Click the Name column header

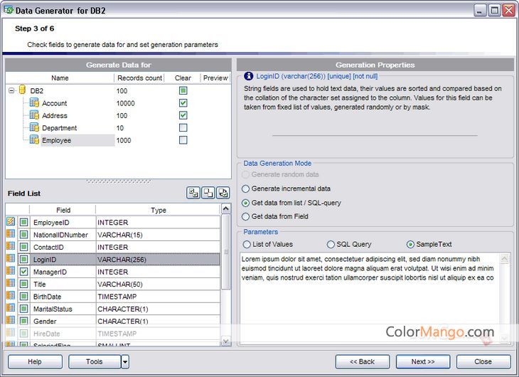60,78
